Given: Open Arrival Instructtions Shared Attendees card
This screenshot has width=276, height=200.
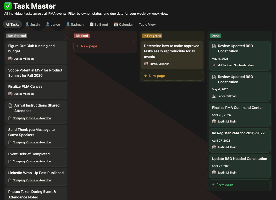Looking at the screenshot, I should point(36,112).
